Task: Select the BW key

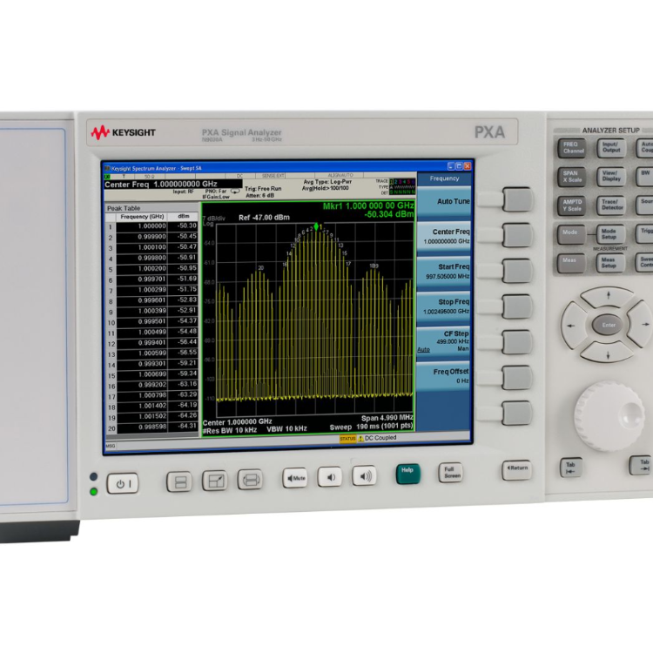Action: pos(644,176)
